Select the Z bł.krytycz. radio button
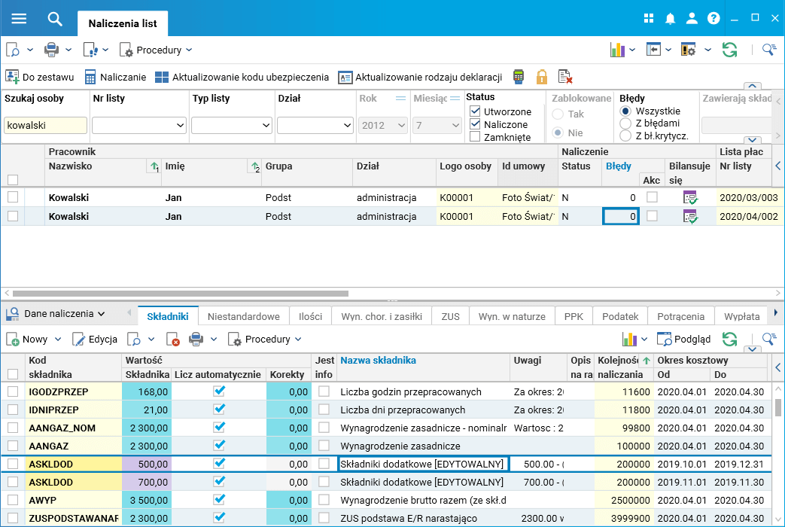This screenshot has height=527, width=785. pyautogui.click(x=625, y=136)
